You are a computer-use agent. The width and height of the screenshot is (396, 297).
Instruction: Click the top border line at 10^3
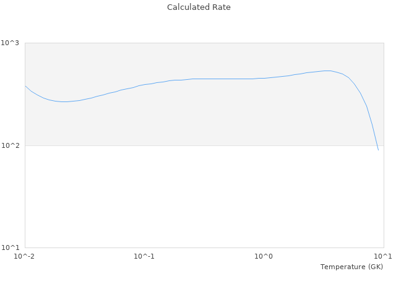pos(186,43)
